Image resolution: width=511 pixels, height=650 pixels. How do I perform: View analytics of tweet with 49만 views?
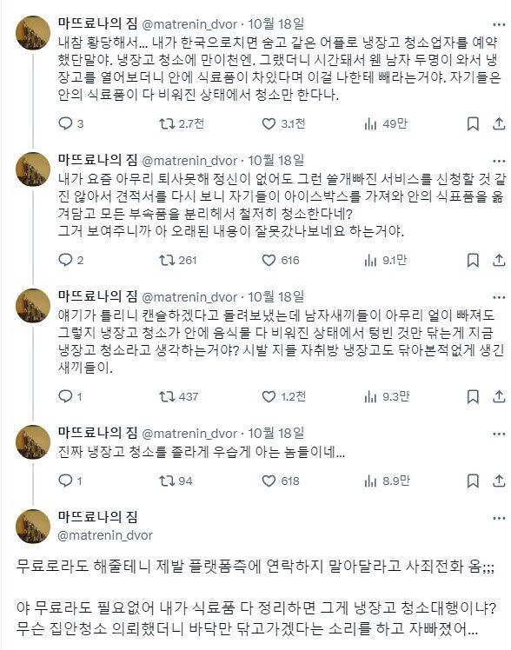[386, 123]
